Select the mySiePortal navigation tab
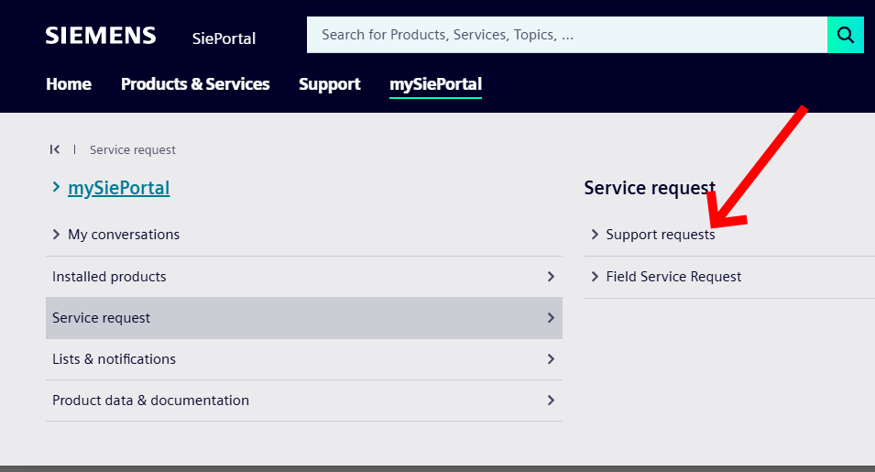Screen dimensions: 875x472 (435, 84)
